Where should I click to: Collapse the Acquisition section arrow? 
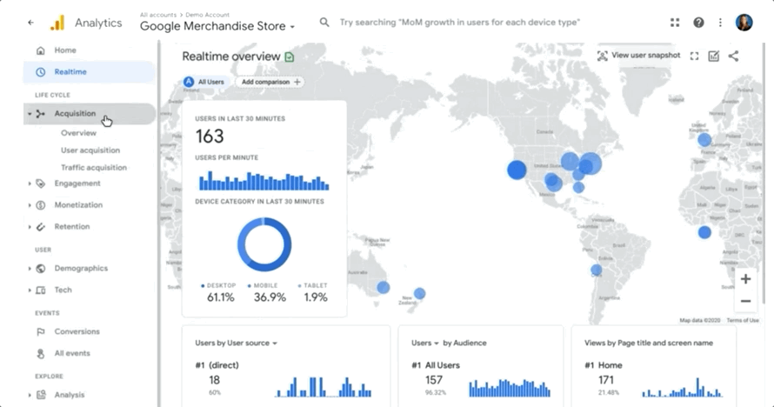[30, 114]
